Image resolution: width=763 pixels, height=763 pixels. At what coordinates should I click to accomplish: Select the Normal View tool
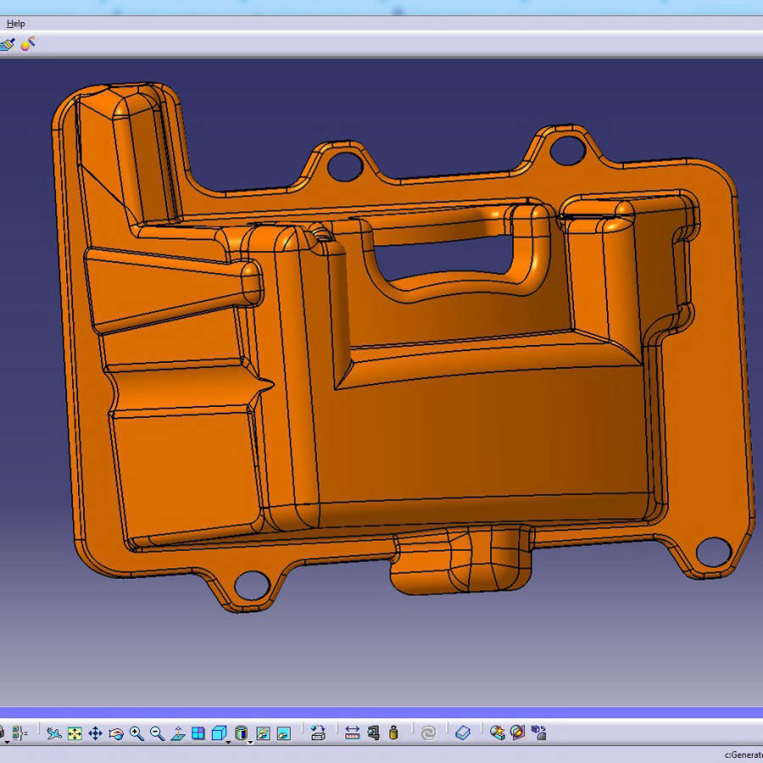(178, 733)
